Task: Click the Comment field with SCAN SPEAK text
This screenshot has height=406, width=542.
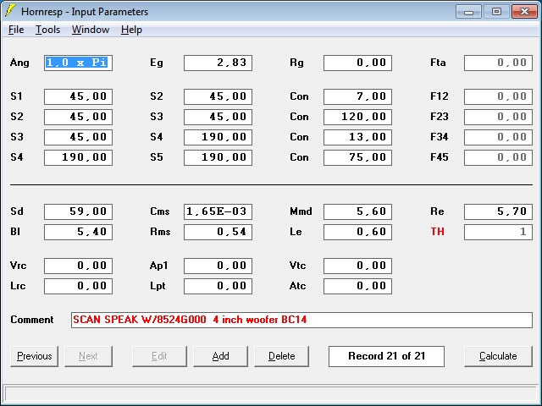Action: point(301,320)
